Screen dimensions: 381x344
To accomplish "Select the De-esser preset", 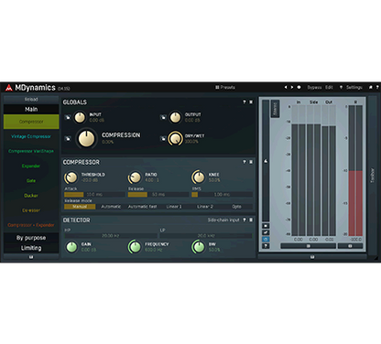I will pyautogui.click(x=31, y=210).
